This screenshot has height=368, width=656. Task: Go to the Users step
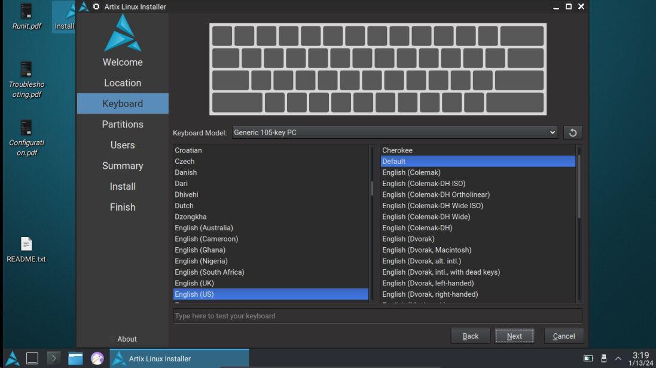123,145
